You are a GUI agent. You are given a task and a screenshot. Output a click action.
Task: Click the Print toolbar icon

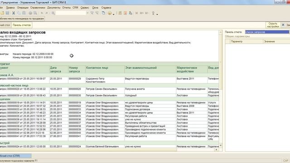[x=30, y=13]
